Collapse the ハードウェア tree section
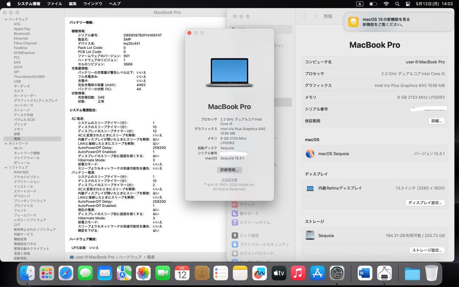 (x=6, y=19)
